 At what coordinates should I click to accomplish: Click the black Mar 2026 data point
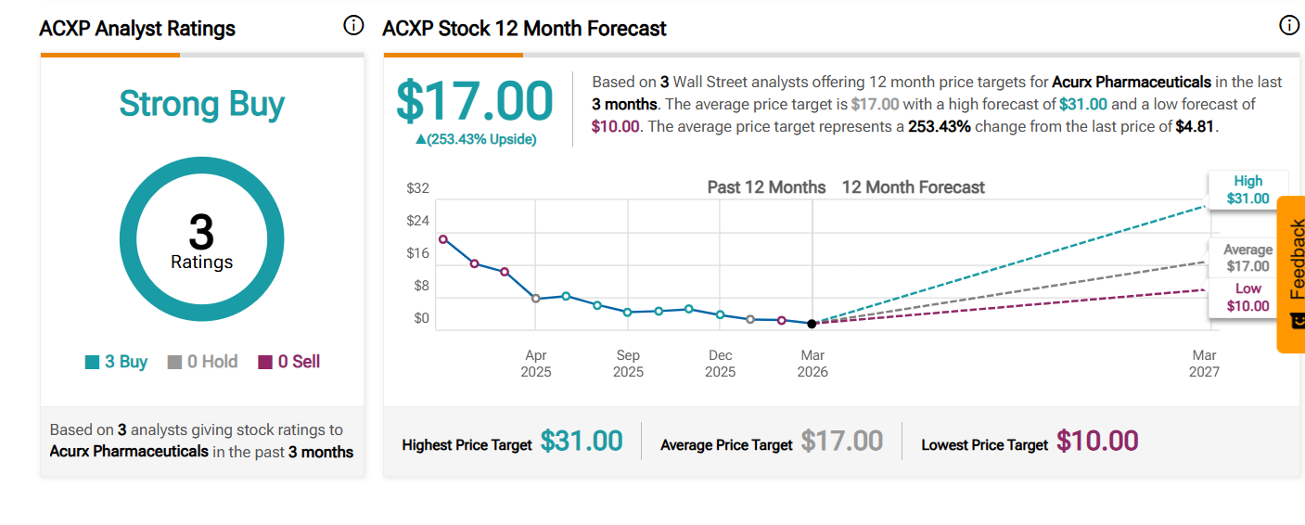(812, 323)
